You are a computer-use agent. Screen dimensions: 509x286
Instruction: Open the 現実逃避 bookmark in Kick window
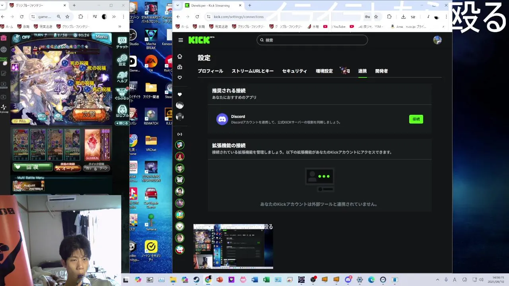tap(219, 27)
